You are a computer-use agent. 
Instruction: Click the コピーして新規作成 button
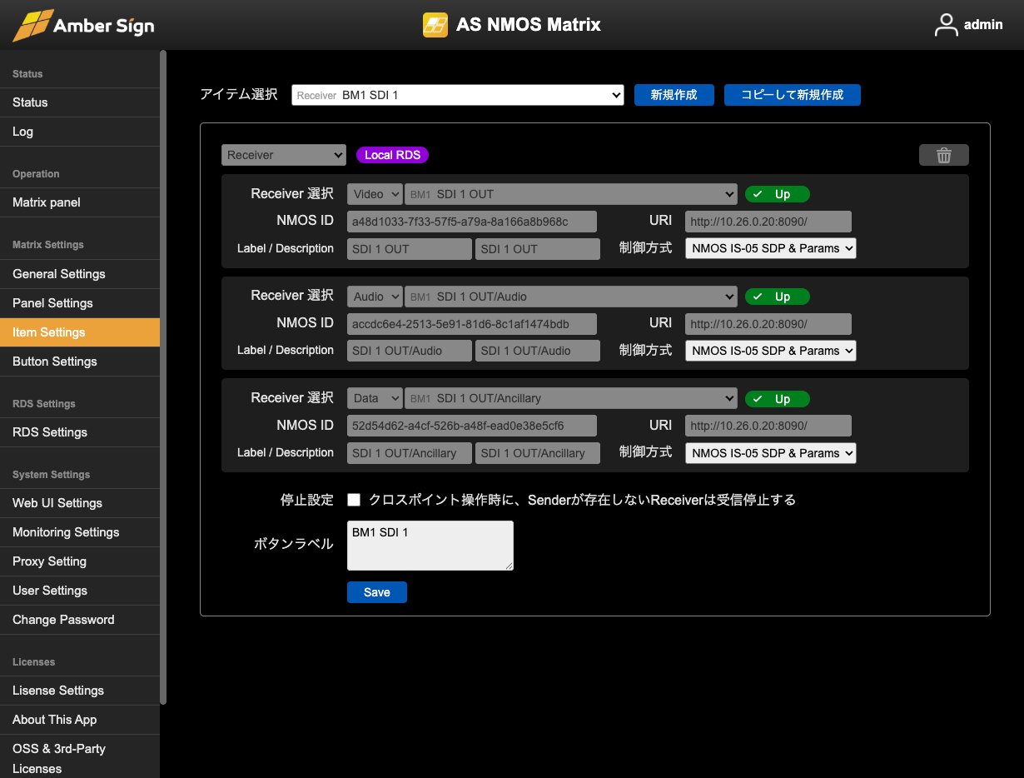pos(792,95)
